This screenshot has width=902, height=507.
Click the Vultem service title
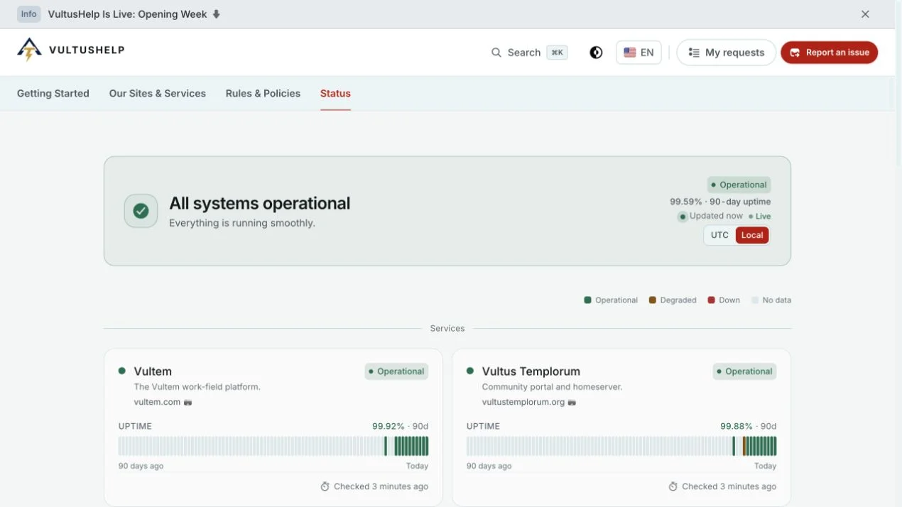[x=153, y=371]
